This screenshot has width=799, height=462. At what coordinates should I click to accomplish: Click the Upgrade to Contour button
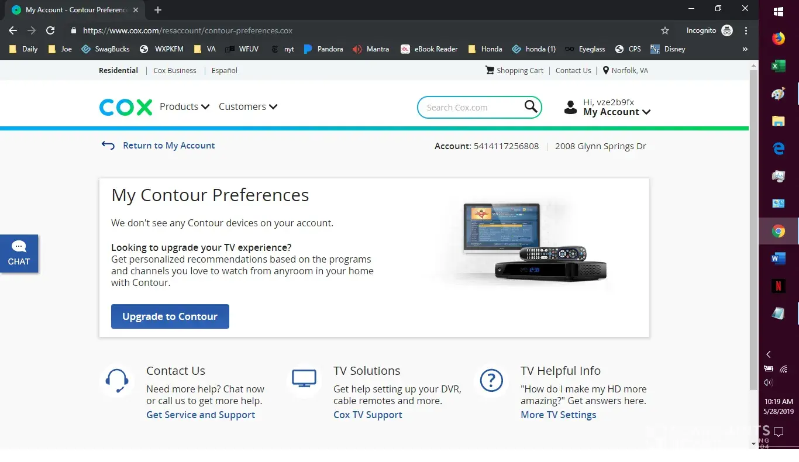170,316
